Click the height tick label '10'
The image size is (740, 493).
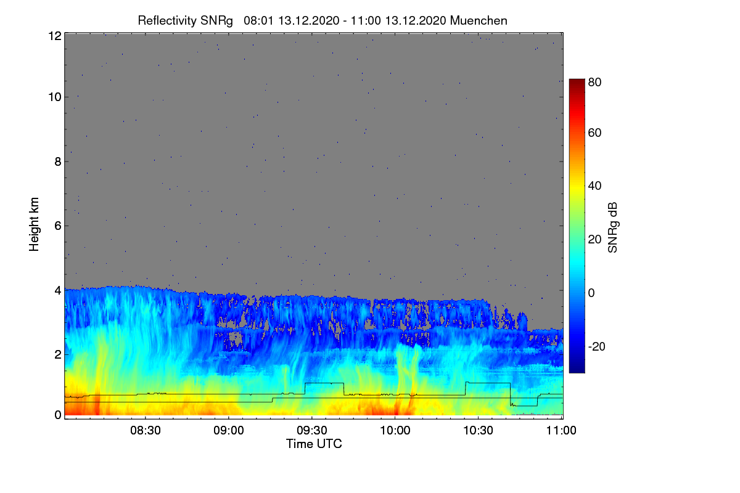tap(55, 97)
